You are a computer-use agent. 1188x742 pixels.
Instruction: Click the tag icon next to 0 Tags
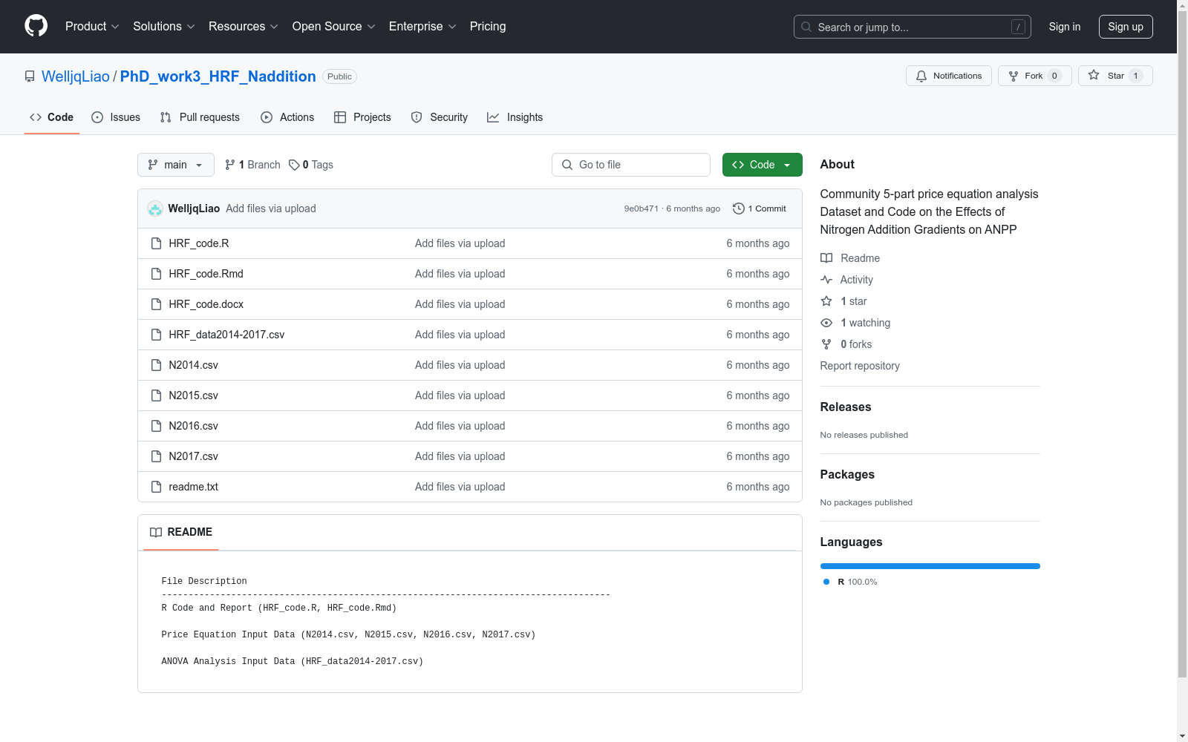(x=294, y=165)
